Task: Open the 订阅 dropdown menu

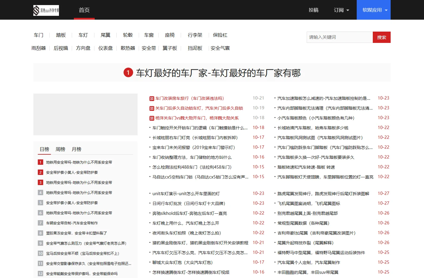Action: 342,10
